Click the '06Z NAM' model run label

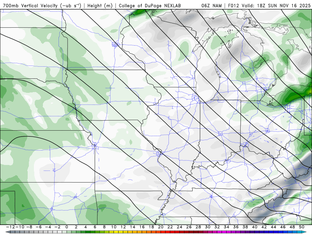[211, 6]
